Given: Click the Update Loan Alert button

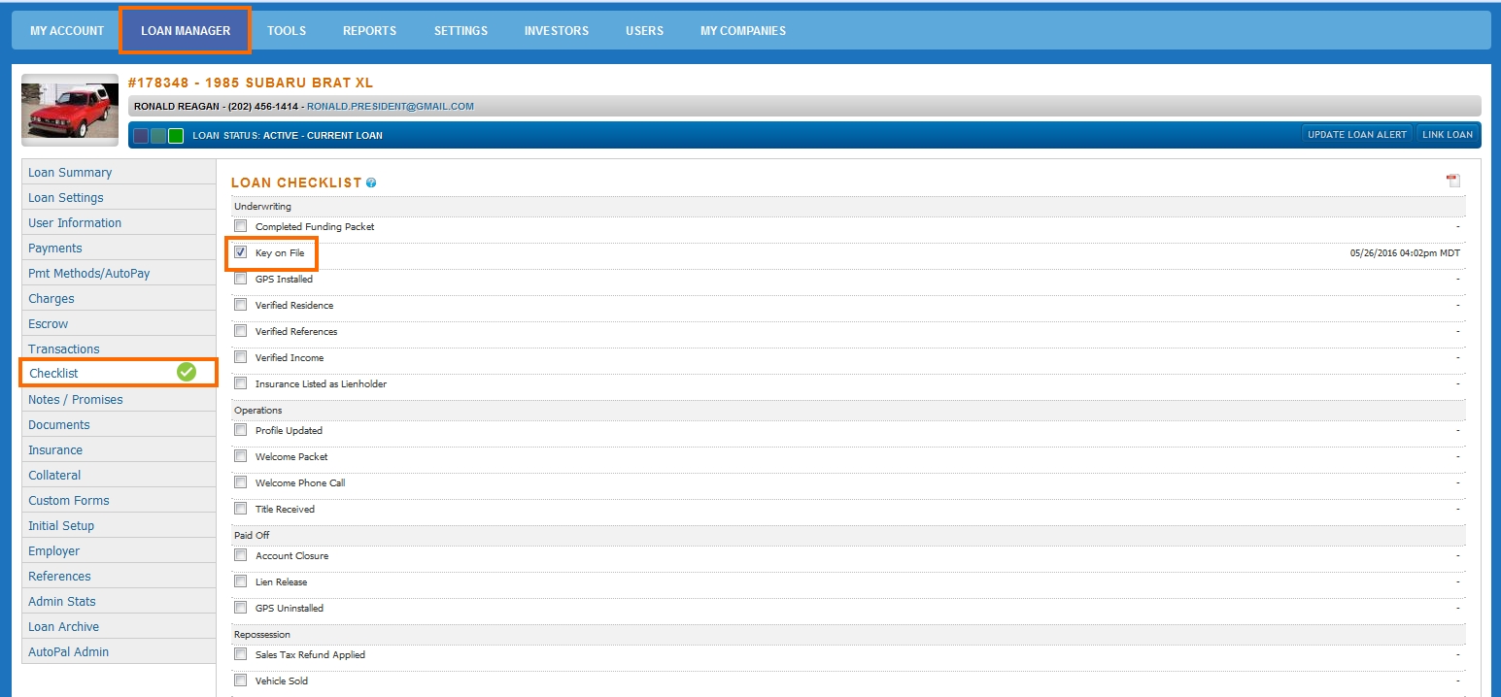Looking at the screenshot, I should [x=1357, y=135].
